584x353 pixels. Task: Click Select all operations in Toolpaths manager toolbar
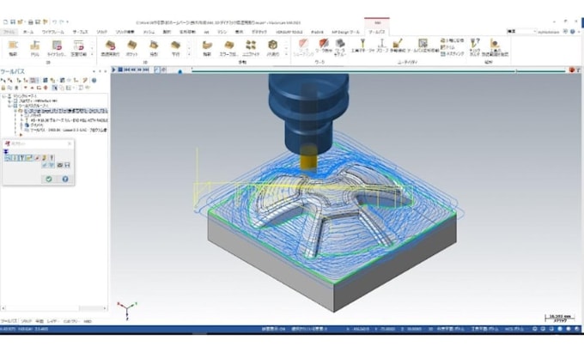3,80
